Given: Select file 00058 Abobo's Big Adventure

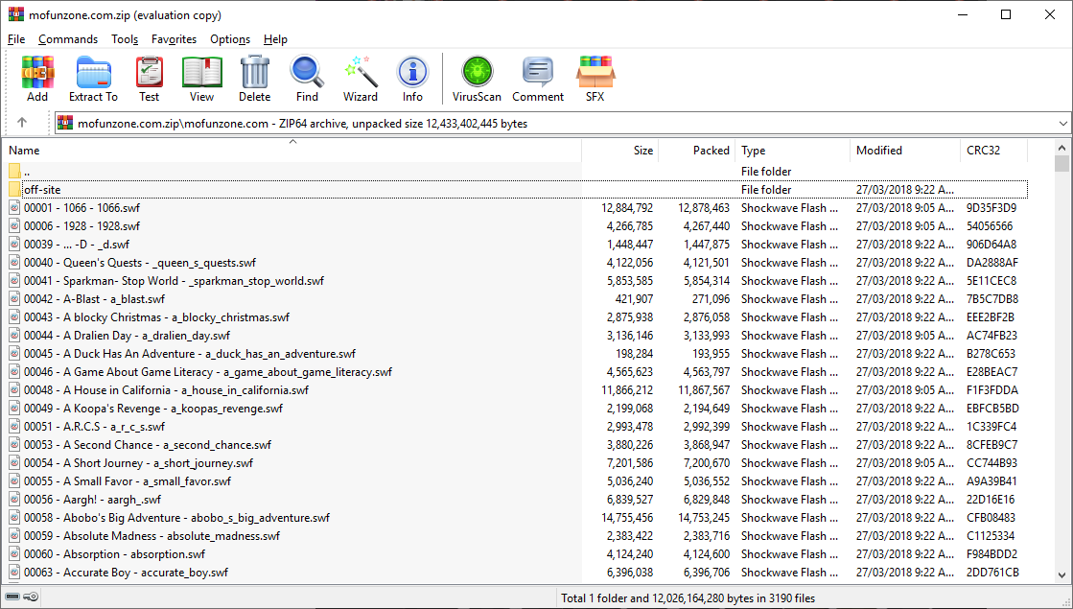Looking at the screenshot, I should tap(175, 518).
